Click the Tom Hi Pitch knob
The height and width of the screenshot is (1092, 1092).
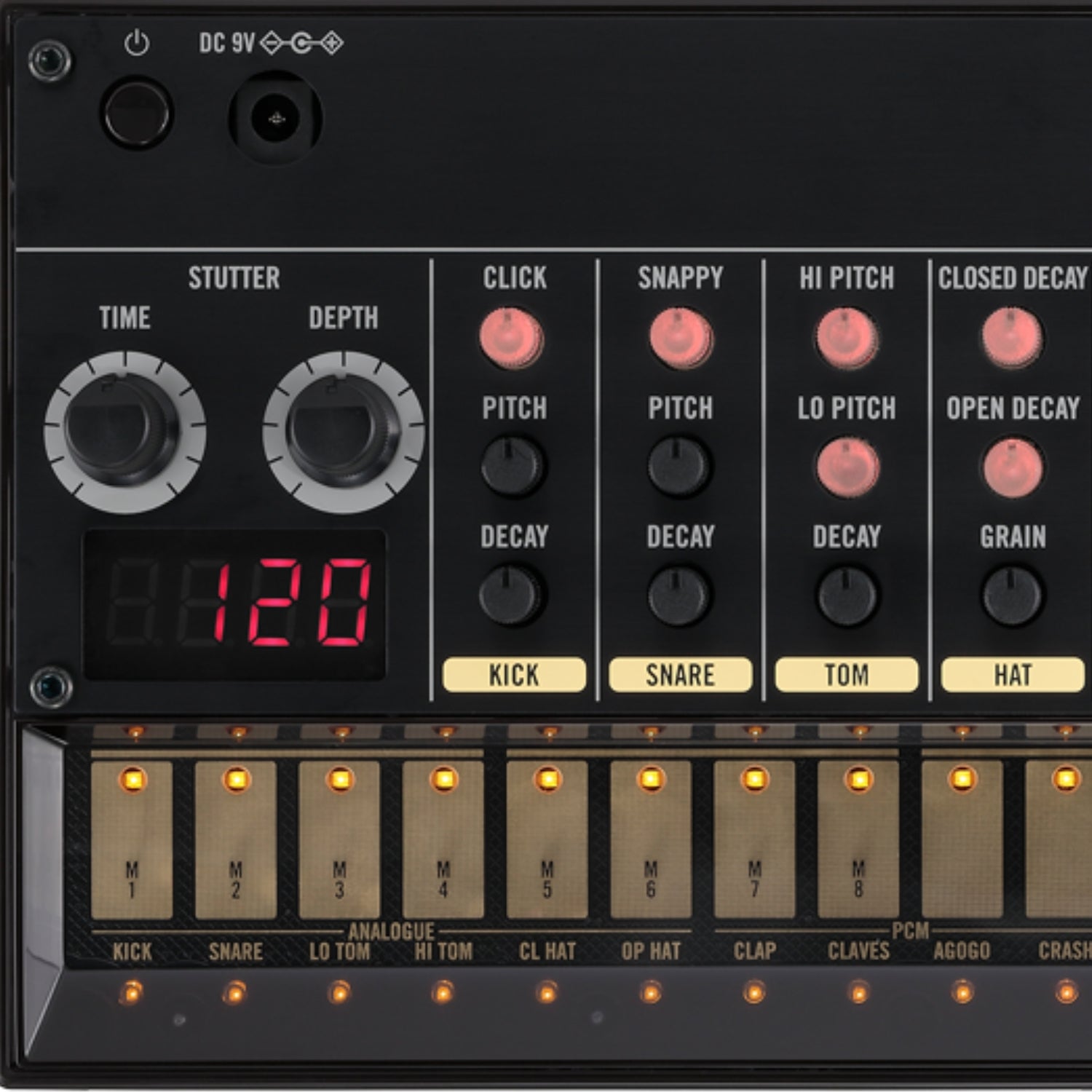tap(846, 339)
